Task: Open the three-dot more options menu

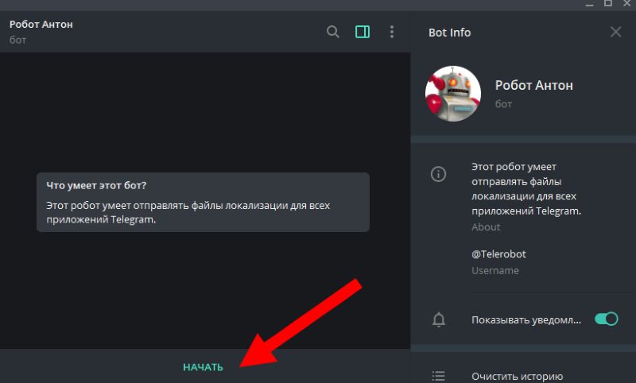Action: [x=391, y=32]
